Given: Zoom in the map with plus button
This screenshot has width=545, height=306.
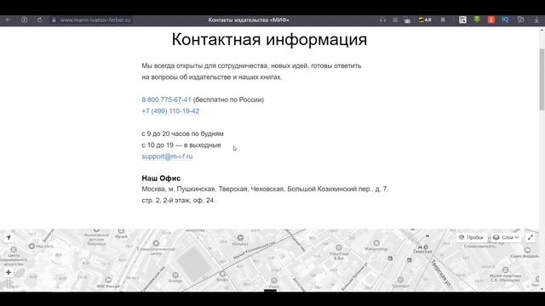Looking at the screenshot, I should [9, 272].
